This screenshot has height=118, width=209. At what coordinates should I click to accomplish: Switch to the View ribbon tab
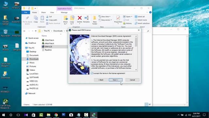52,12
